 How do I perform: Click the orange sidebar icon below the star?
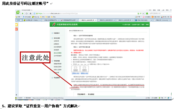16,29
